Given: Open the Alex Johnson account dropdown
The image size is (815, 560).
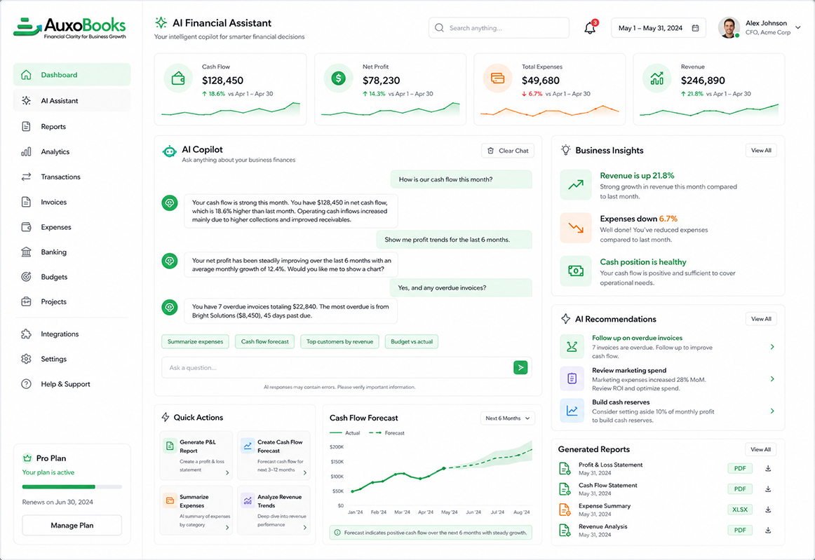Looking at the screenshot, I should 798,27.
